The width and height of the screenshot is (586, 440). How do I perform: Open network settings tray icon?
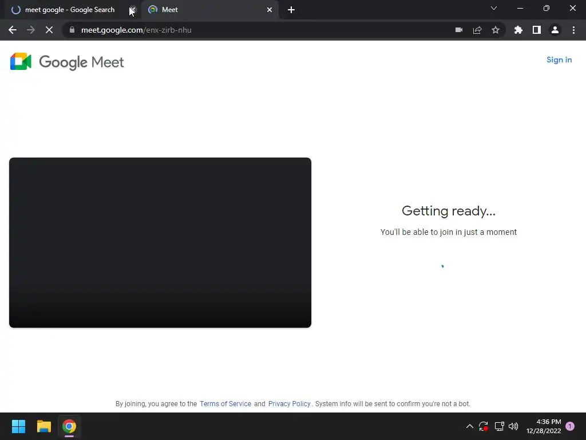(499, 426)
